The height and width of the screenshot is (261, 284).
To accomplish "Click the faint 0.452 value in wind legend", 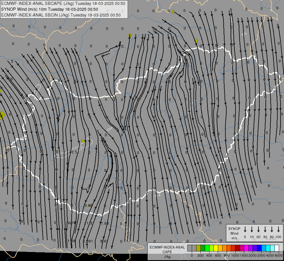I will 271,239.
